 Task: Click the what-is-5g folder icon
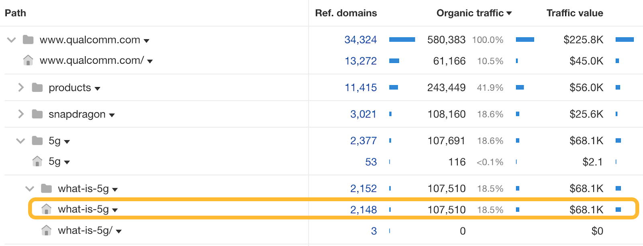[x=47, y=188]
